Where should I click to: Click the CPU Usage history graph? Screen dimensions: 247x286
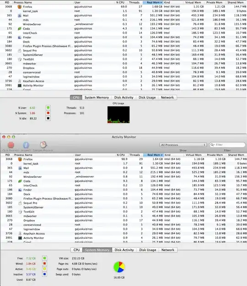coord(118,115)
